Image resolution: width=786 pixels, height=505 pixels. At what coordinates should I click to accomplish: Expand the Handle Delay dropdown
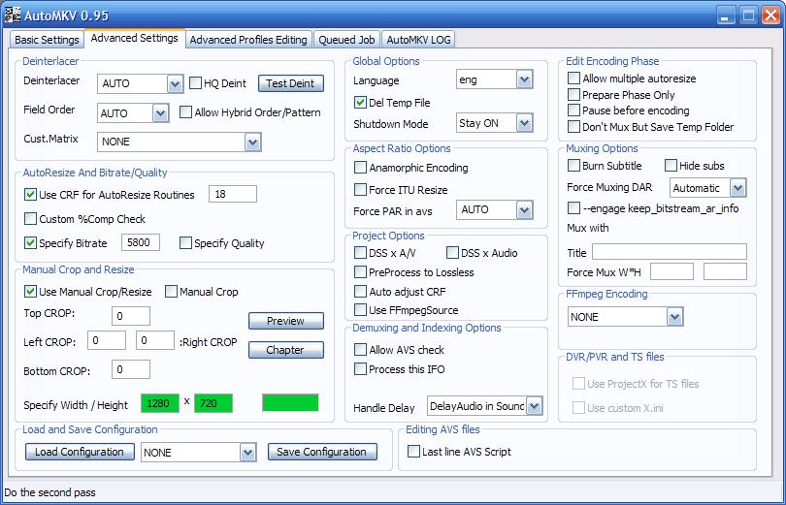535,406
